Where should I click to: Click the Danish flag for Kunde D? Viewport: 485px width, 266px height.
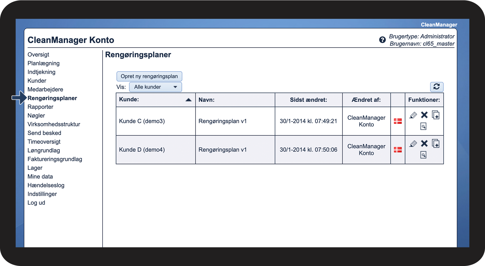(x=398, y=150)
